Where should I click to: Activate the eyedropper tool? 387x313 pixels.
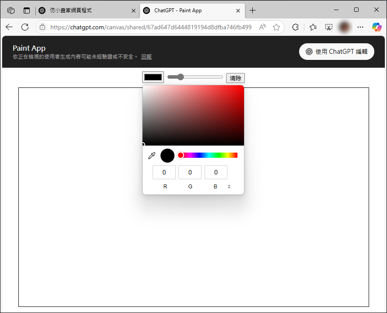coord(152,156)
